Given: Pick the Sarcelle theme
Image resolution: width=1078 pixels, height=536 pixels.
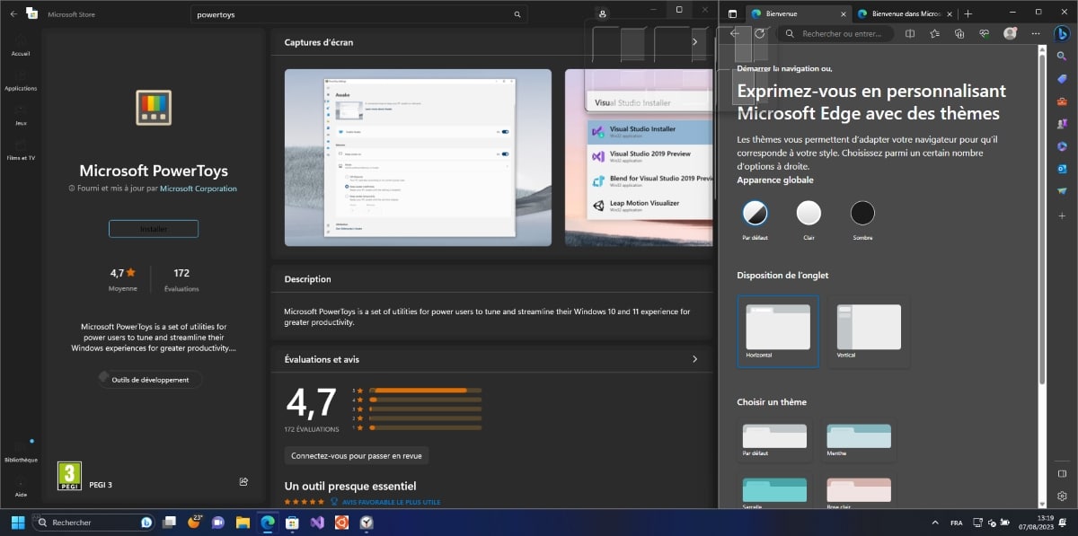Looking at the screenshot, I should [x=775, y=493].
